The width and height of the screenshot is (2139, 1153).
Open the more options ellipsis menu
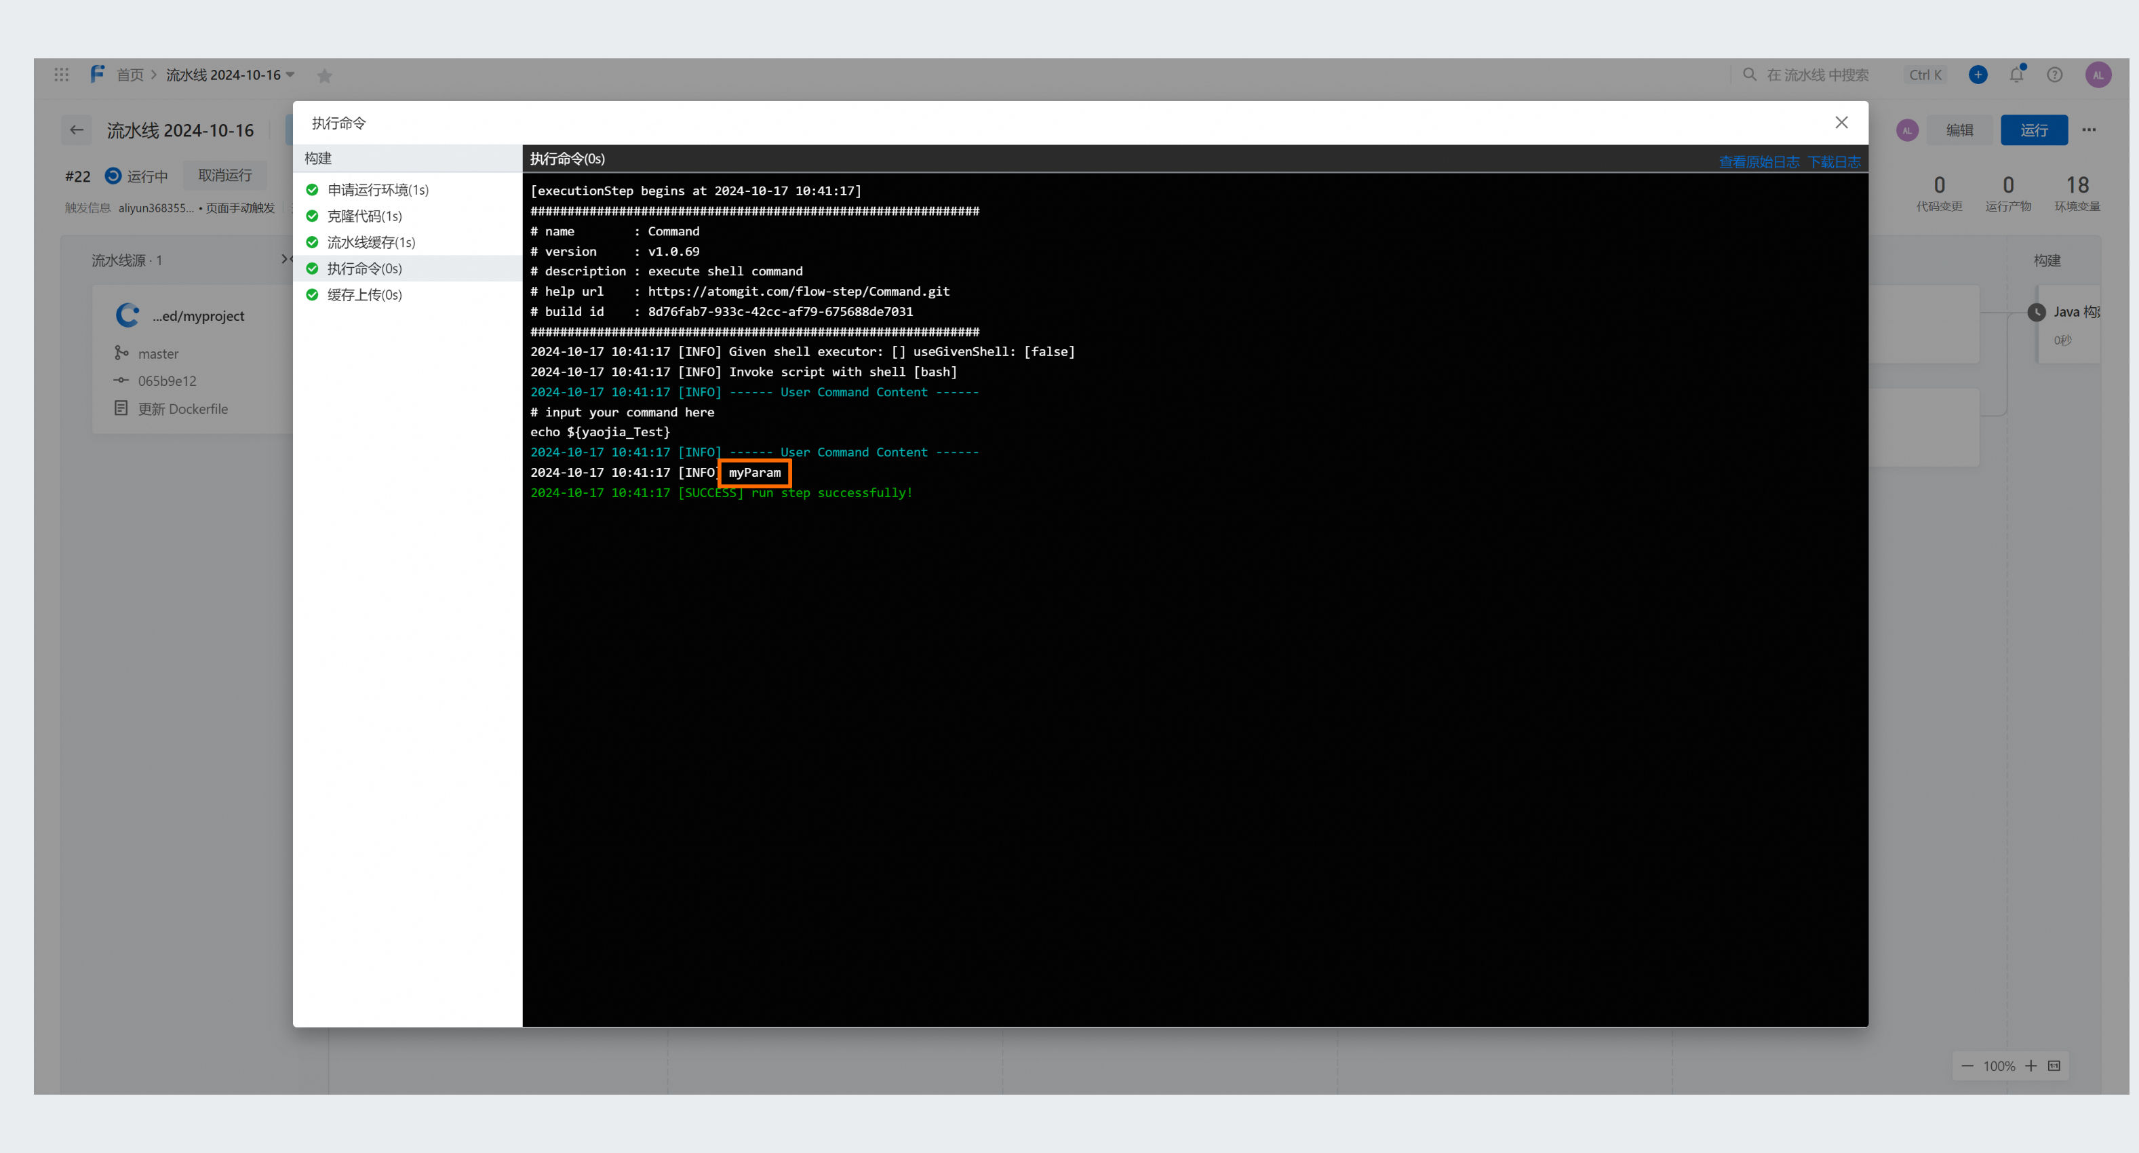point(2089,130)
